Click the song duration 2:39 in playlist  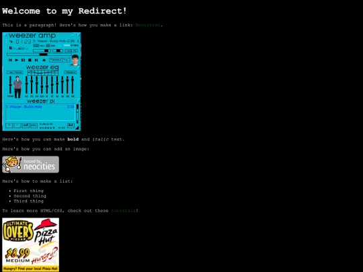coord(71,107)
